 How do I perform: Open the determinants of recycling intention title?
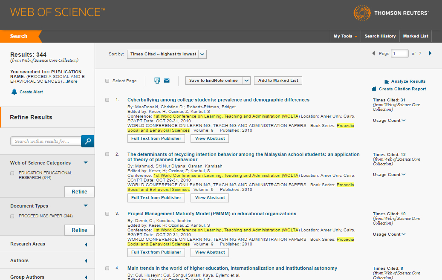coord(243,157)
